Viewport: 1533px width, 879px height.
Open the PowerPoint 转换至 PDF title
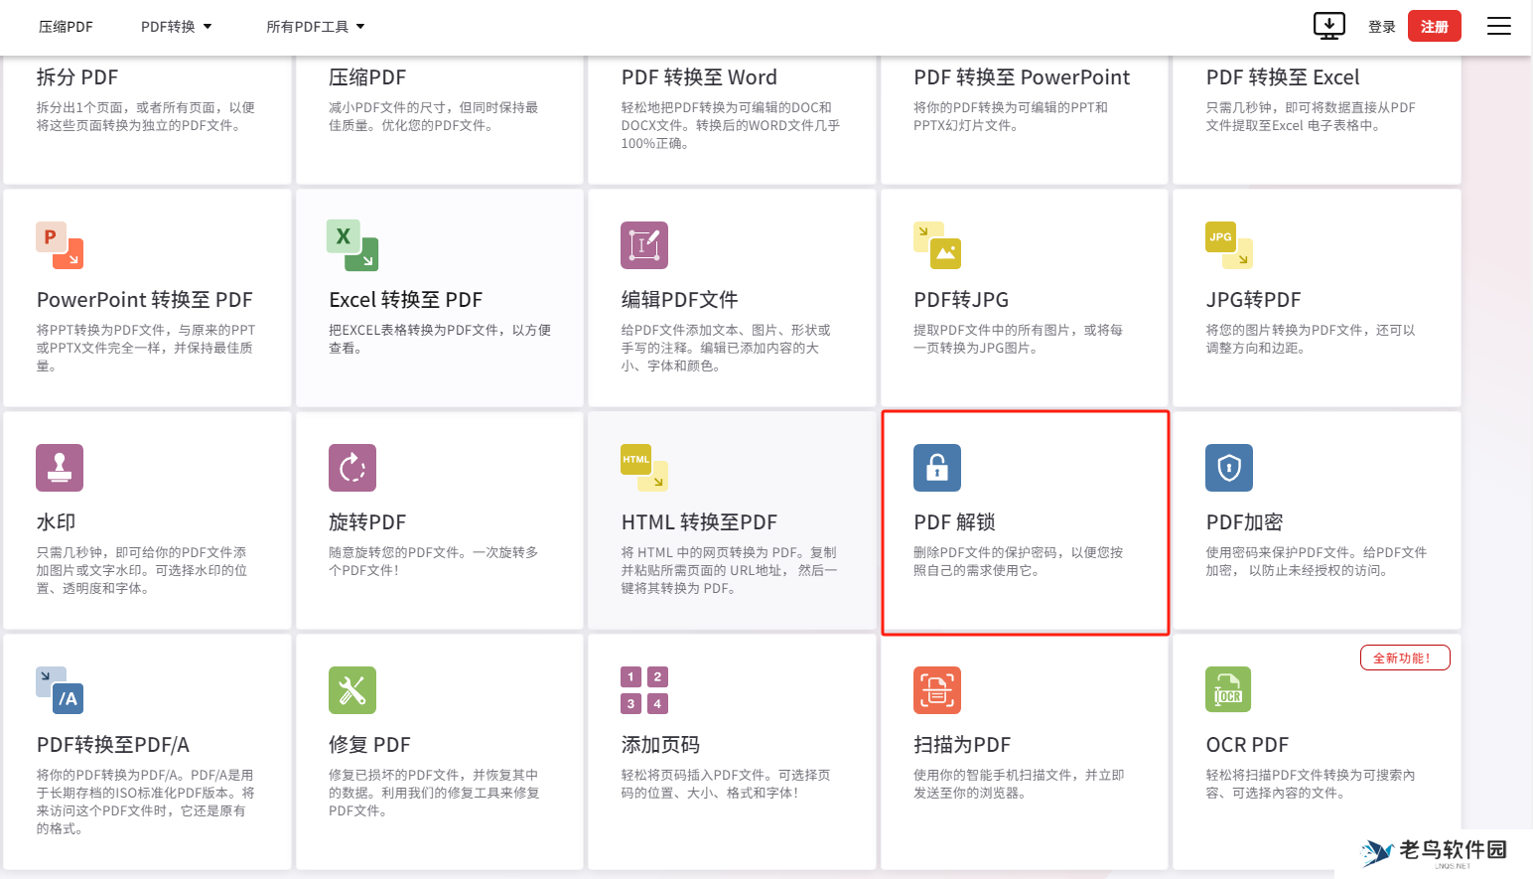point(145,300)
